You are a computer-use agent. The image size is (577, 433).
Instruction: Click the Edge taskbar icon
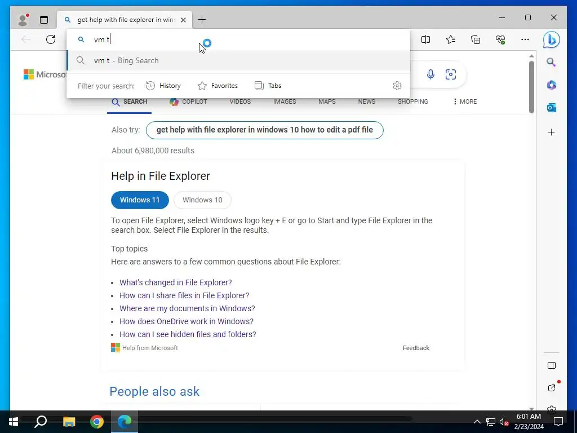click(125, 422)
